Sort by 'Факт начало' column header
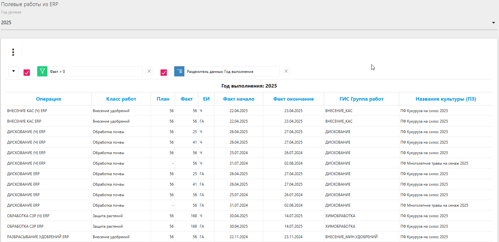 (x=238, y=99)
